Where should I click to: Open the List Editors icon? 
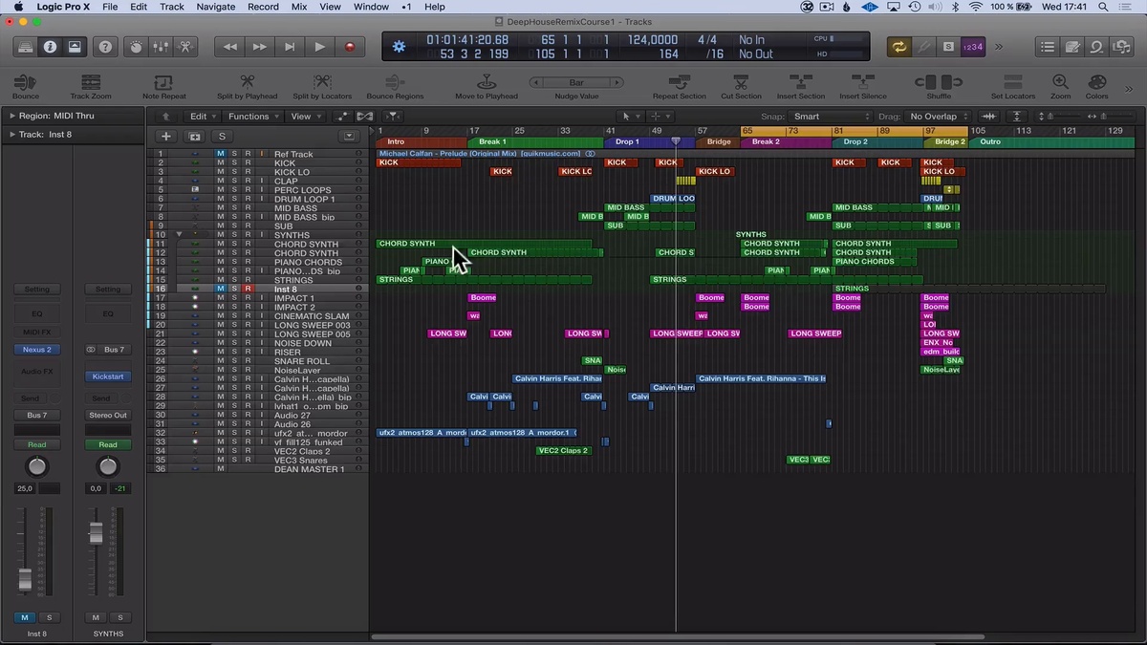click(x=1049, y=47)
